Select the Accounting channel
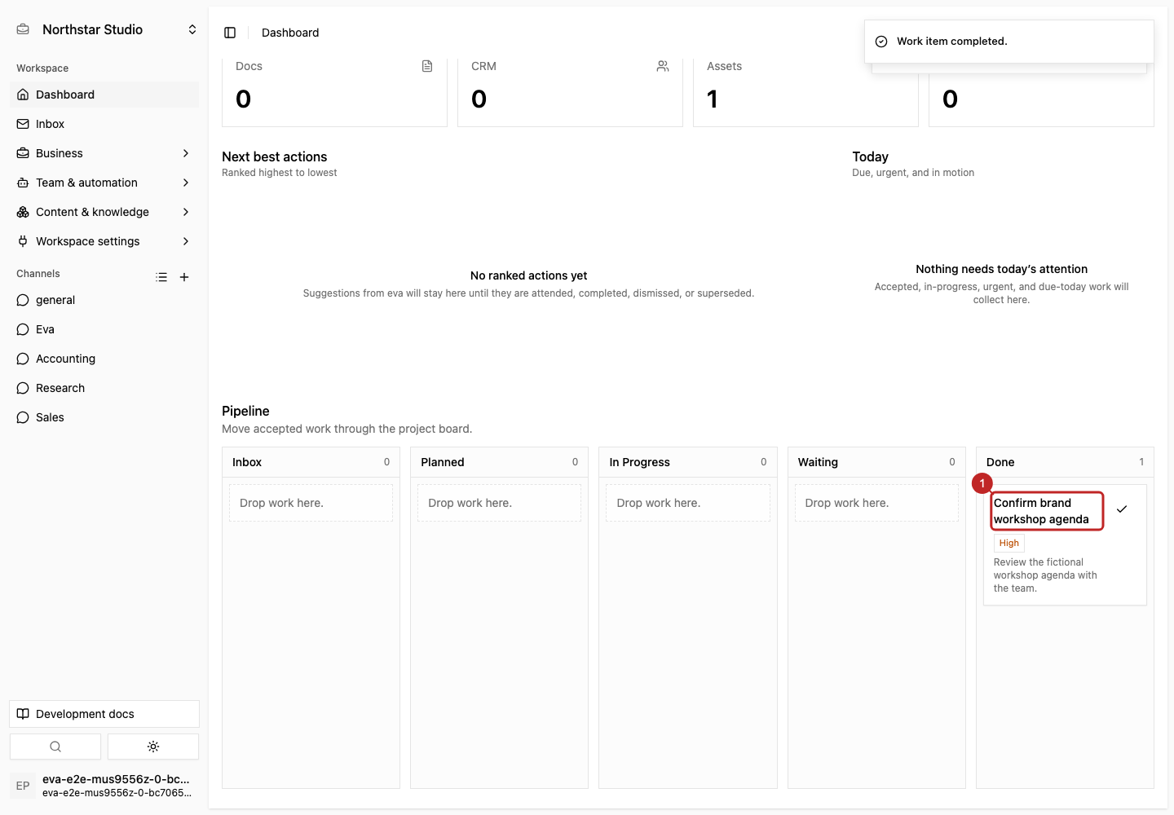 tap(104, 359)
